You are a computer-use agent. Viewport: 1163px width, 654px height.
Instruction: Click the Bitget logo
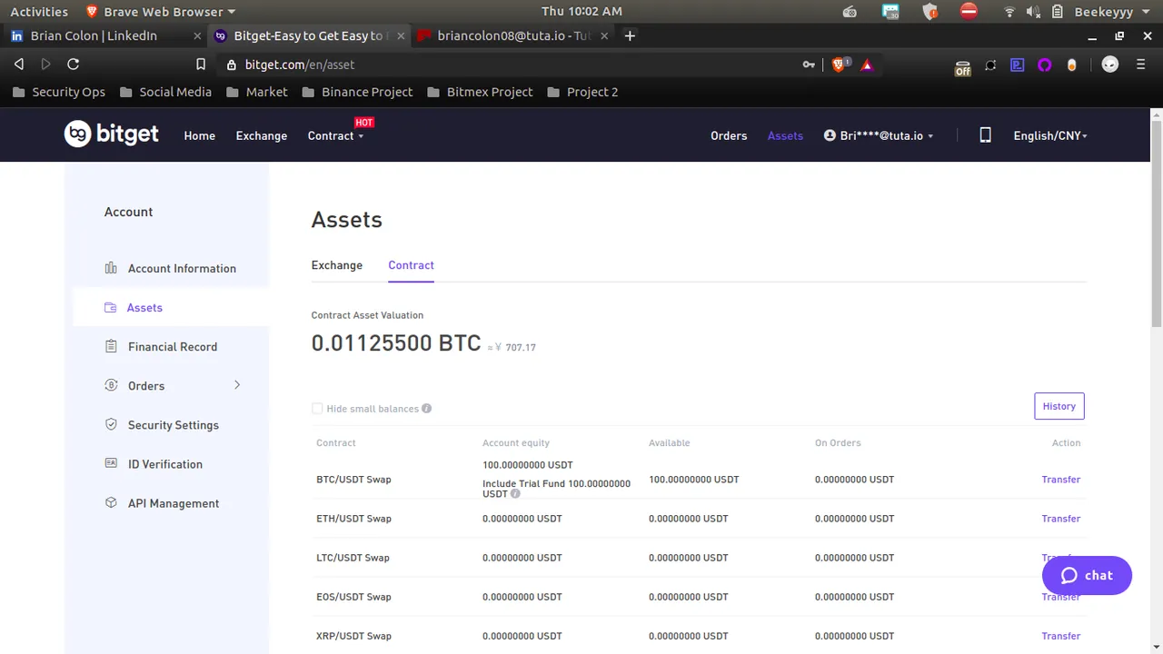(x=112, y=134)
